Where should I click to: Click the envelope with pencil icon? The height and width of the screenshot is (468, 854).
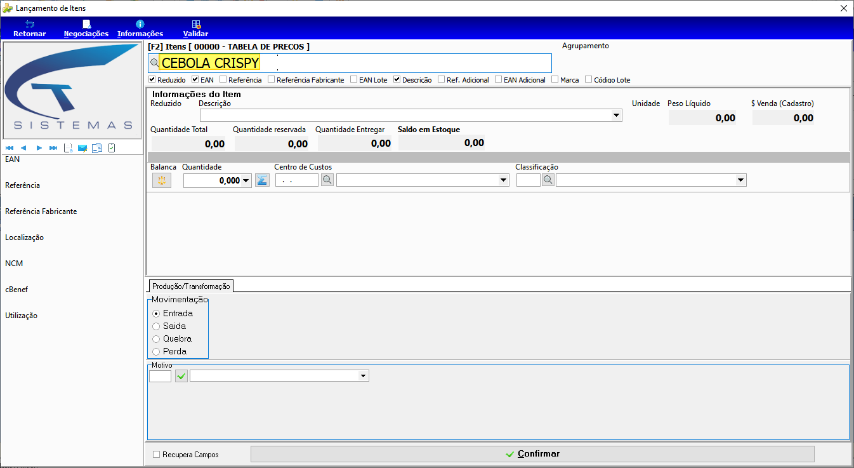pos(82,148)
